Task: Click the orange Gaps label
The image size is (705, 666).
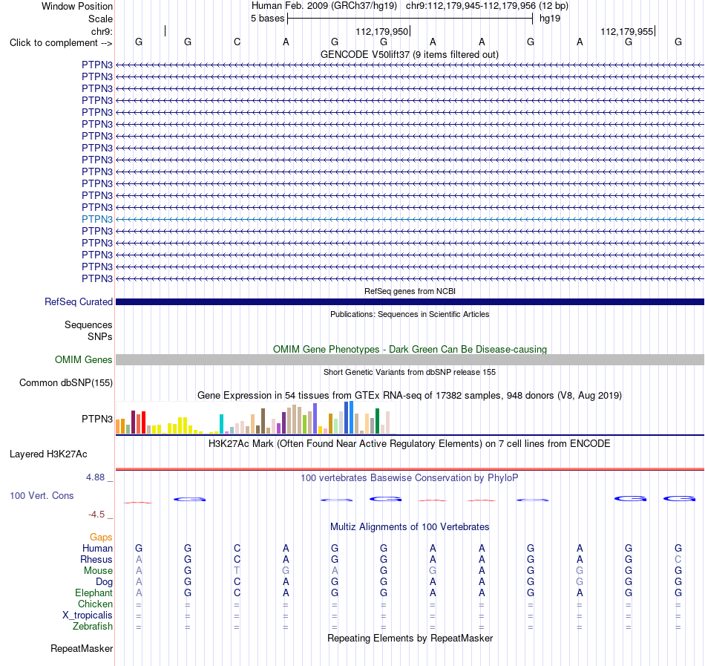Action: [x=101, y=537]
